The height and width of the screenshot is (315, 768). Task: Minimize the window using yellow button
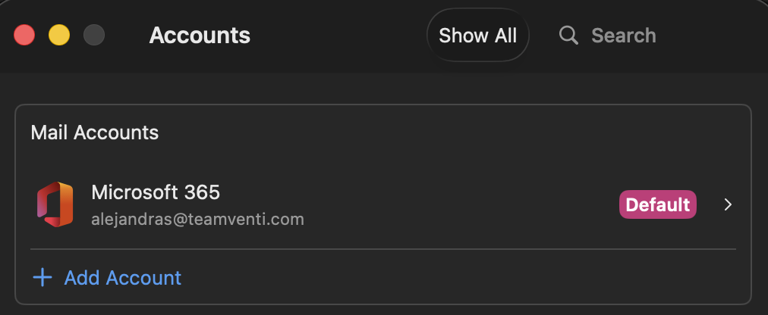(59, 36)
